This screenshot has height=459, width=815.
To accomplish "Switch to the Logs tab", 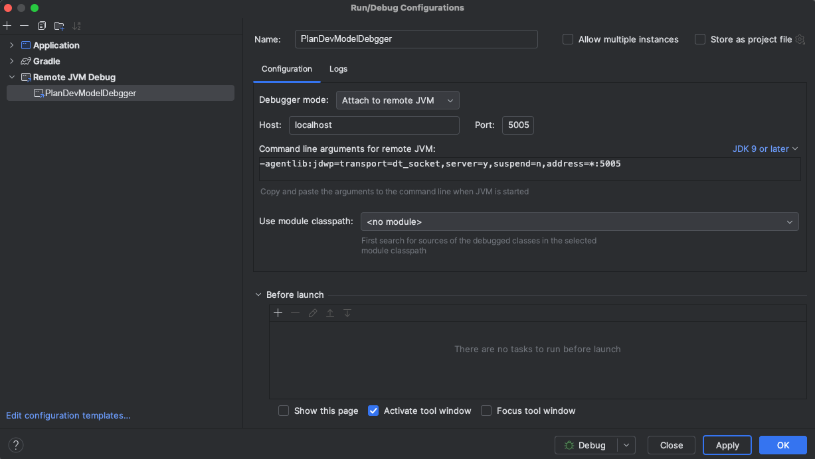I will (x=338, y=69).
